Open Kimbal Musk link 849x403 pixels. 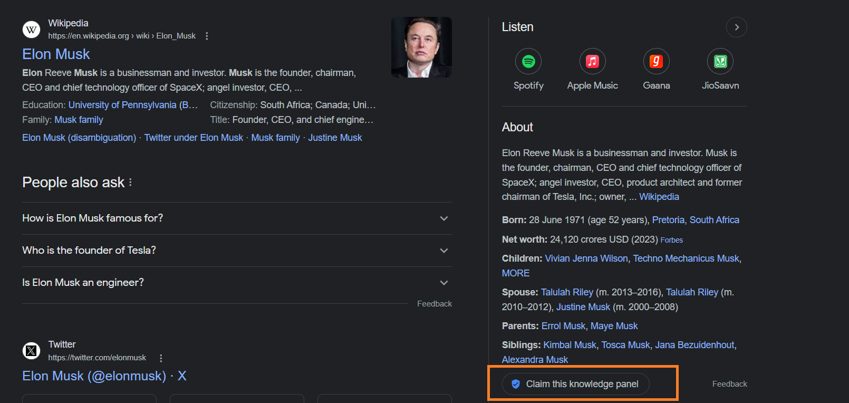click(570, 345)
